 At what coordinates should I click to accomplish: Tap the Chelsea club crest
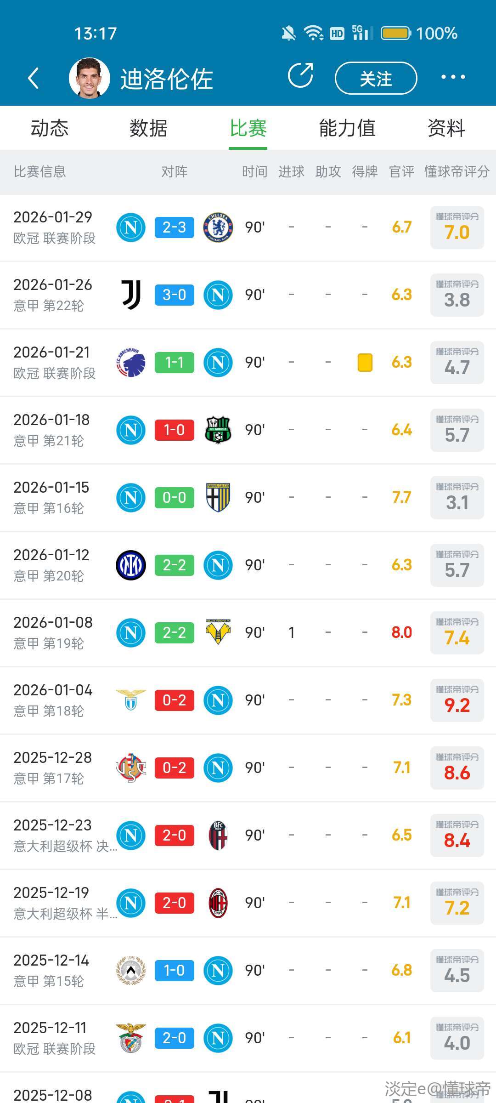coord(218,227)
